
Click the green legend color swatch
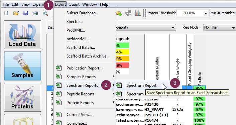(x=122, y=45)
